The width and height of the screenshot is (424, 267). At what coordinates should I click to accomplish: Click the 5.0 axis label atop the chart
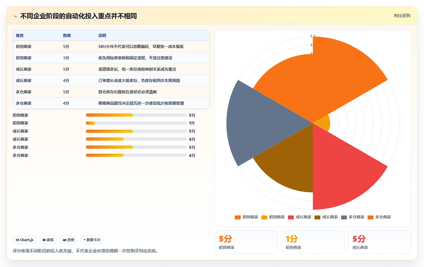click(x=313, y=36)
